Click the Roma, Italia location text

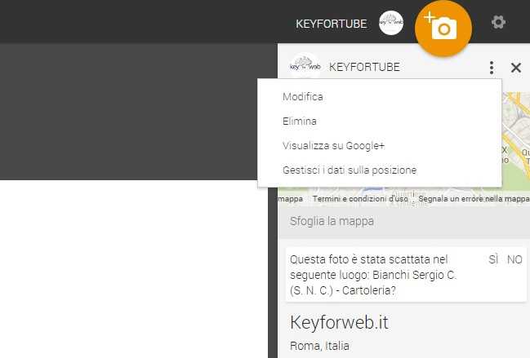point(319,346)
